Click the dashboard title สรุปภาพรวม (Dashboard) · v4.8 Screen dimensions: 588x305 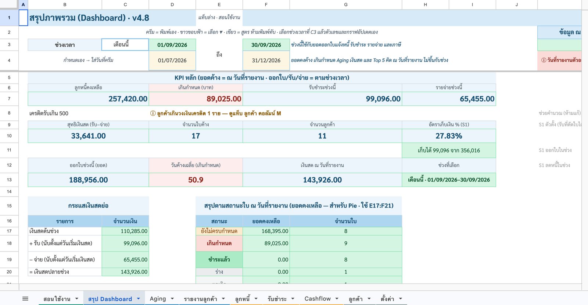89,18
